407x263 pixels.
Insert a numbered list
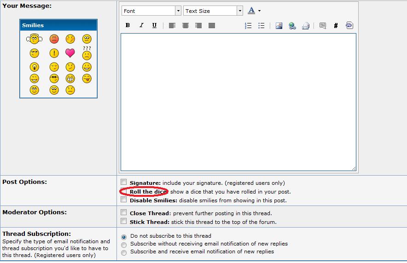click(248, 26)
